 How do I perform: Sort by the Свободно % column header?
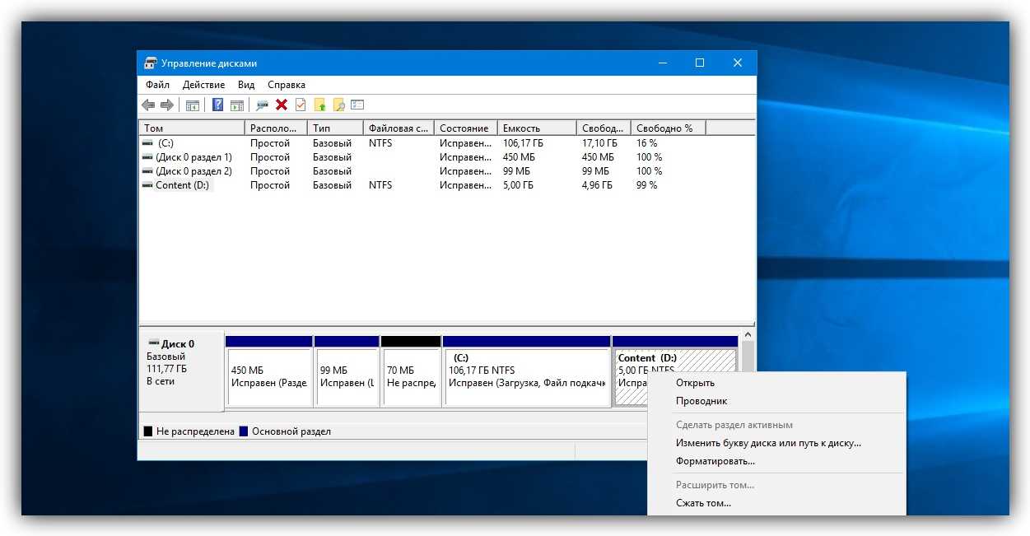[669, 128]
